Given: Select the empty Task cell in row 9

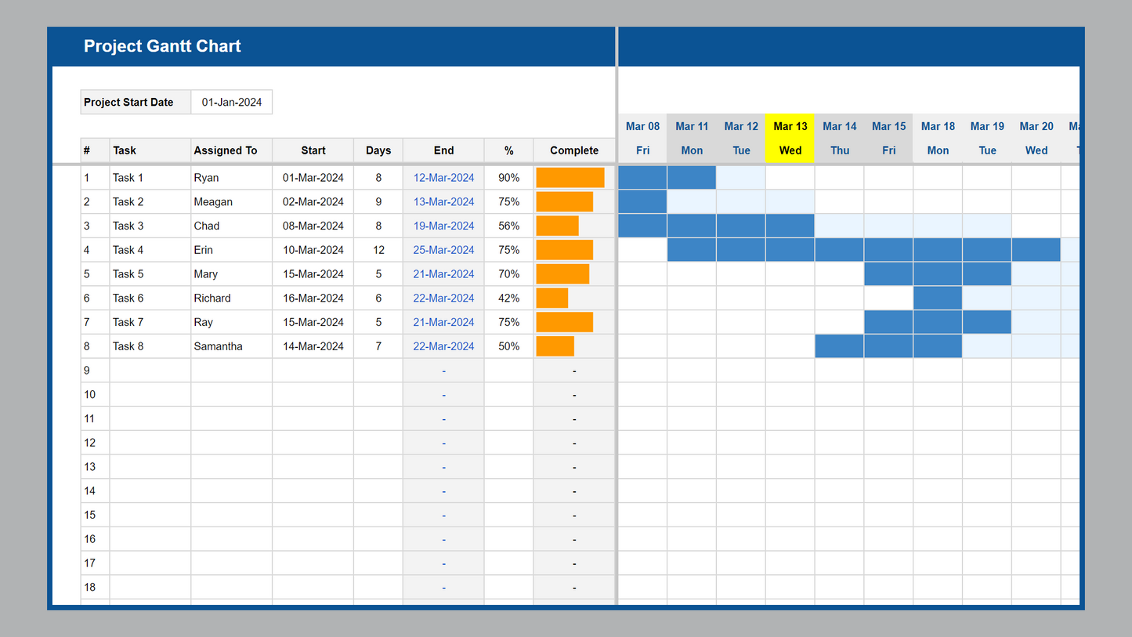Looking at the screenshot, I should tap(150, 371).
